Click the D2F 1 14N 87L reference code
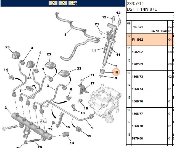Image resolution: width=174 pixels, height=148 pixels. point(142,9)
